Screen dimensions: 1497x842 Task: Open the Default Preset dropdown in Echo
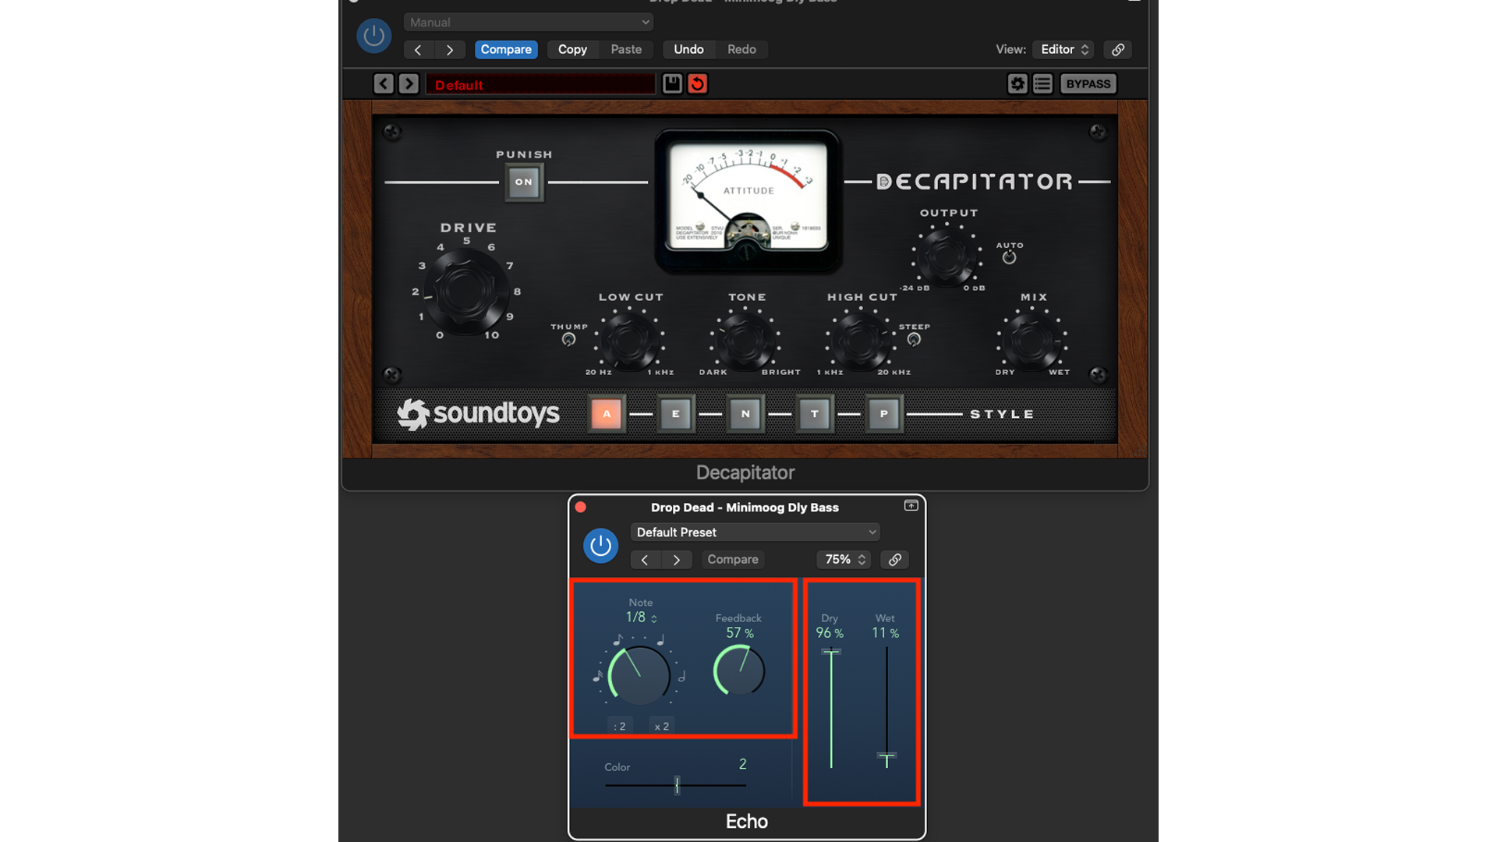[755, 532]
